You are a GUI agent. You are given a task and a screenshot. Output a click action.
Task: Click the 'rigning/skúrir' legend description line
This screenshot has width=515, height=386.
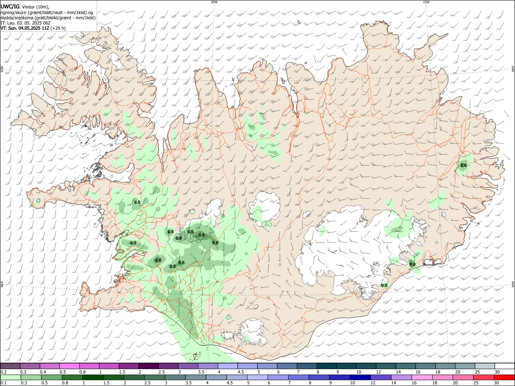(47, 12)
